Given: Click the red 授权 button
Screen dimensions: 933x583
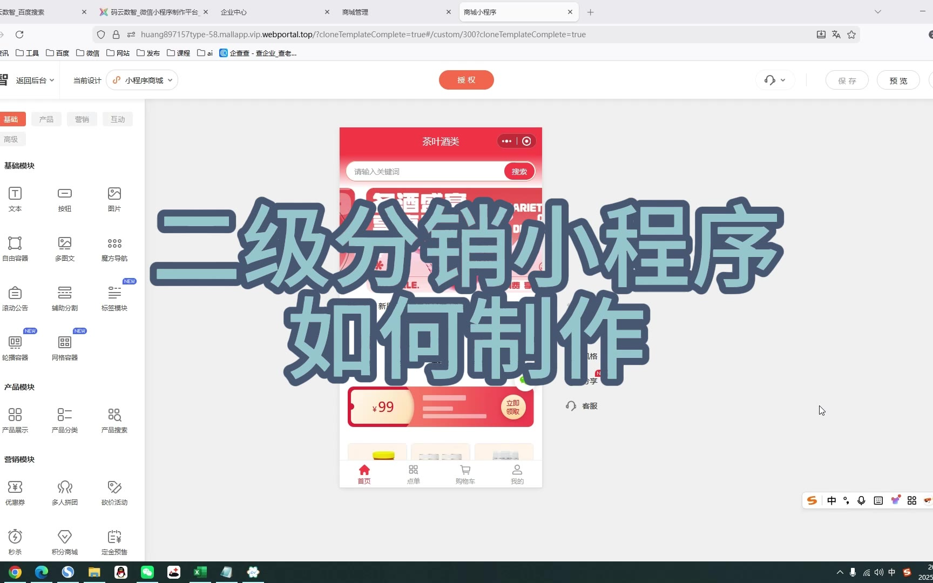Looking at the screenshot, I should click(466, 80).
